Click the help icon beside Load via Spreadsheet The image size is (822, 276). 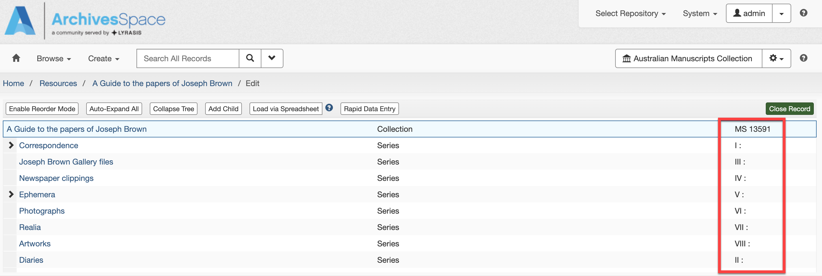click(x=329, y=108)
